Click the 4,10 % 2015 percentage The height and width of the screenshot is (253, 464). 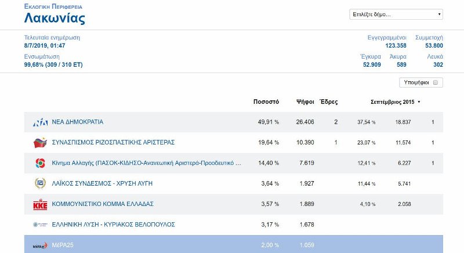pyautogui.click(x=368, y=204)
